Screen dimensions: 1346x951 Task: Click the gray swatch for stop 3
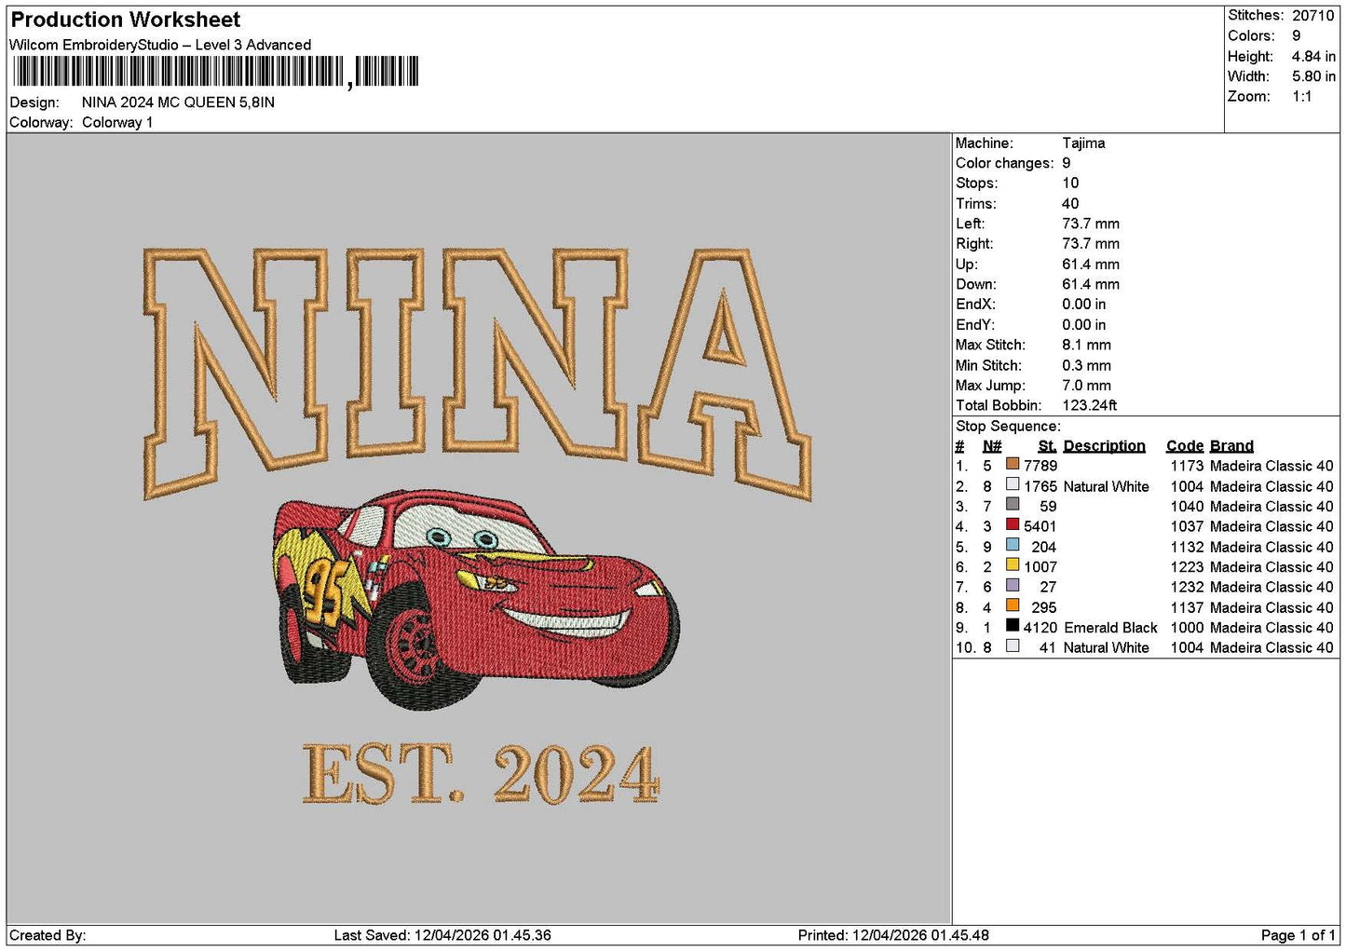click(x=1013, y=505)
